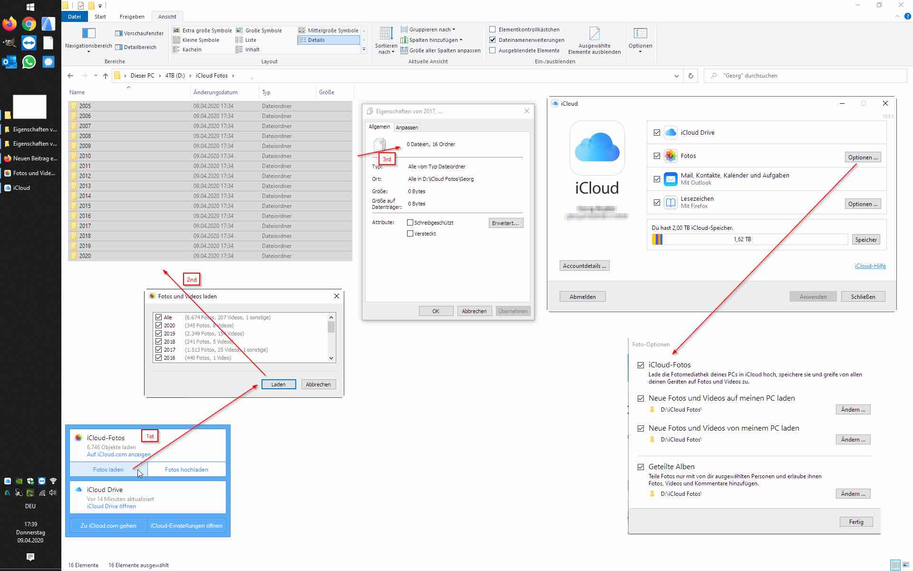The height and width of the screenshot is (571, 913).
Task: Enable the Elementkontrollkästchen checkbox
Action: 493,30
